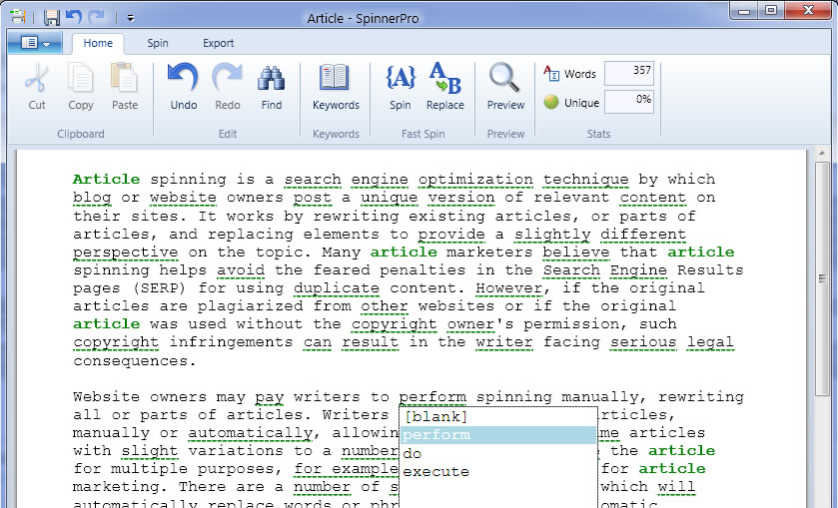Click the Spin {A} icon
The image size is (838, 508).
coord(401,85)
